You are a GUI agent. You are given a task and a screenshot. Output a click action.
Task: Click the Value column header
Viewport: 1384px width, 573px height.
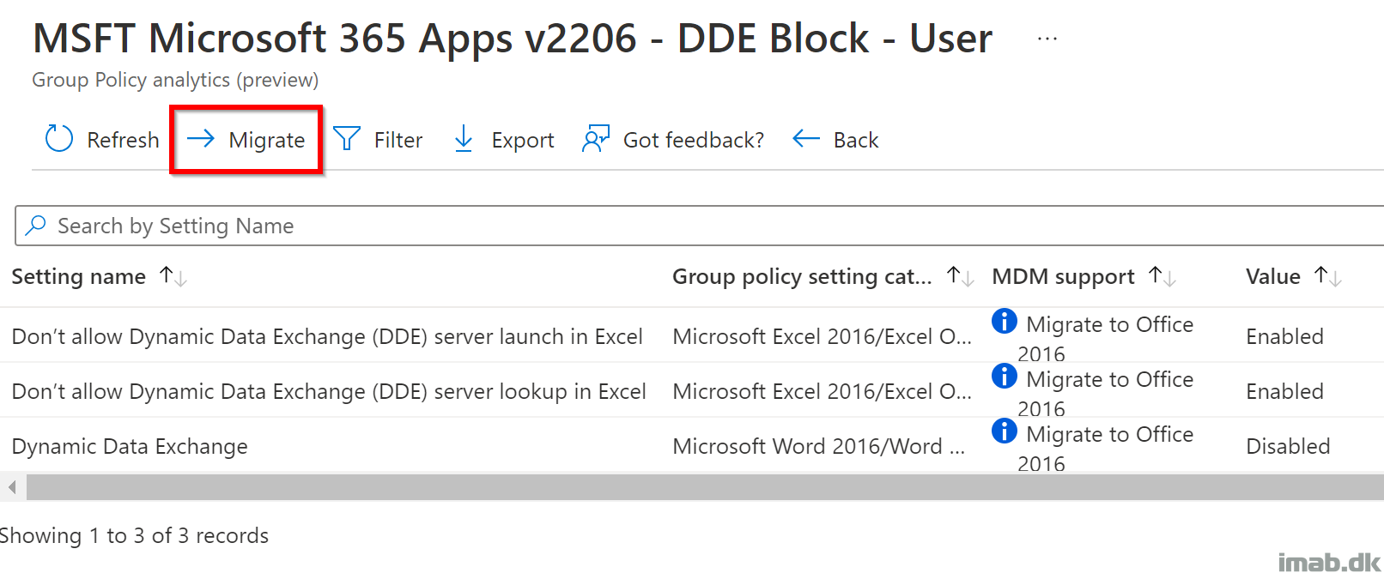tap(1273, 276)
